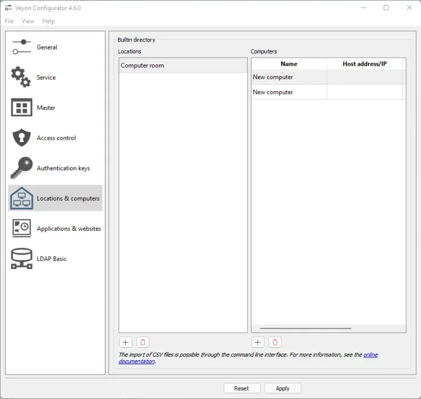Remove selected computer with trash button
The height and width of the screenshot is (399, 421).
click(x=275, y=342)
